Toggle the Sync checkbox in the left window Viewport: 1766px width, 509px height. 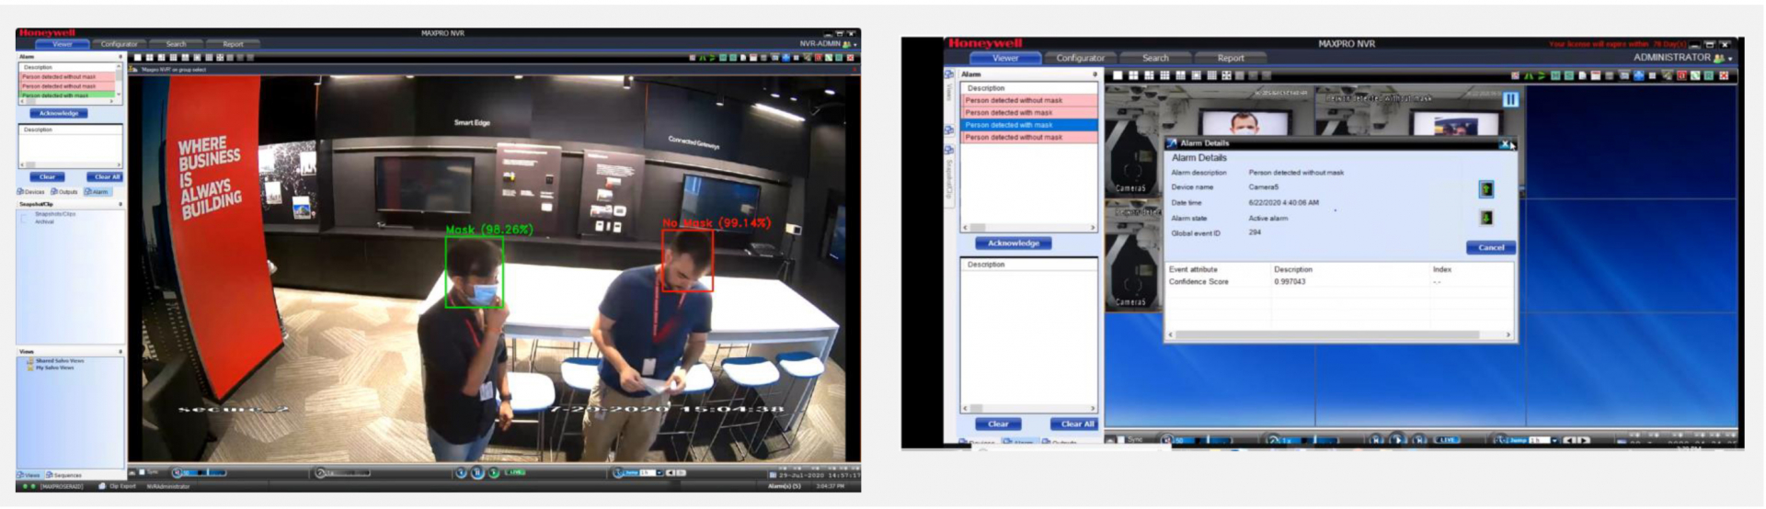click(142, 472)
